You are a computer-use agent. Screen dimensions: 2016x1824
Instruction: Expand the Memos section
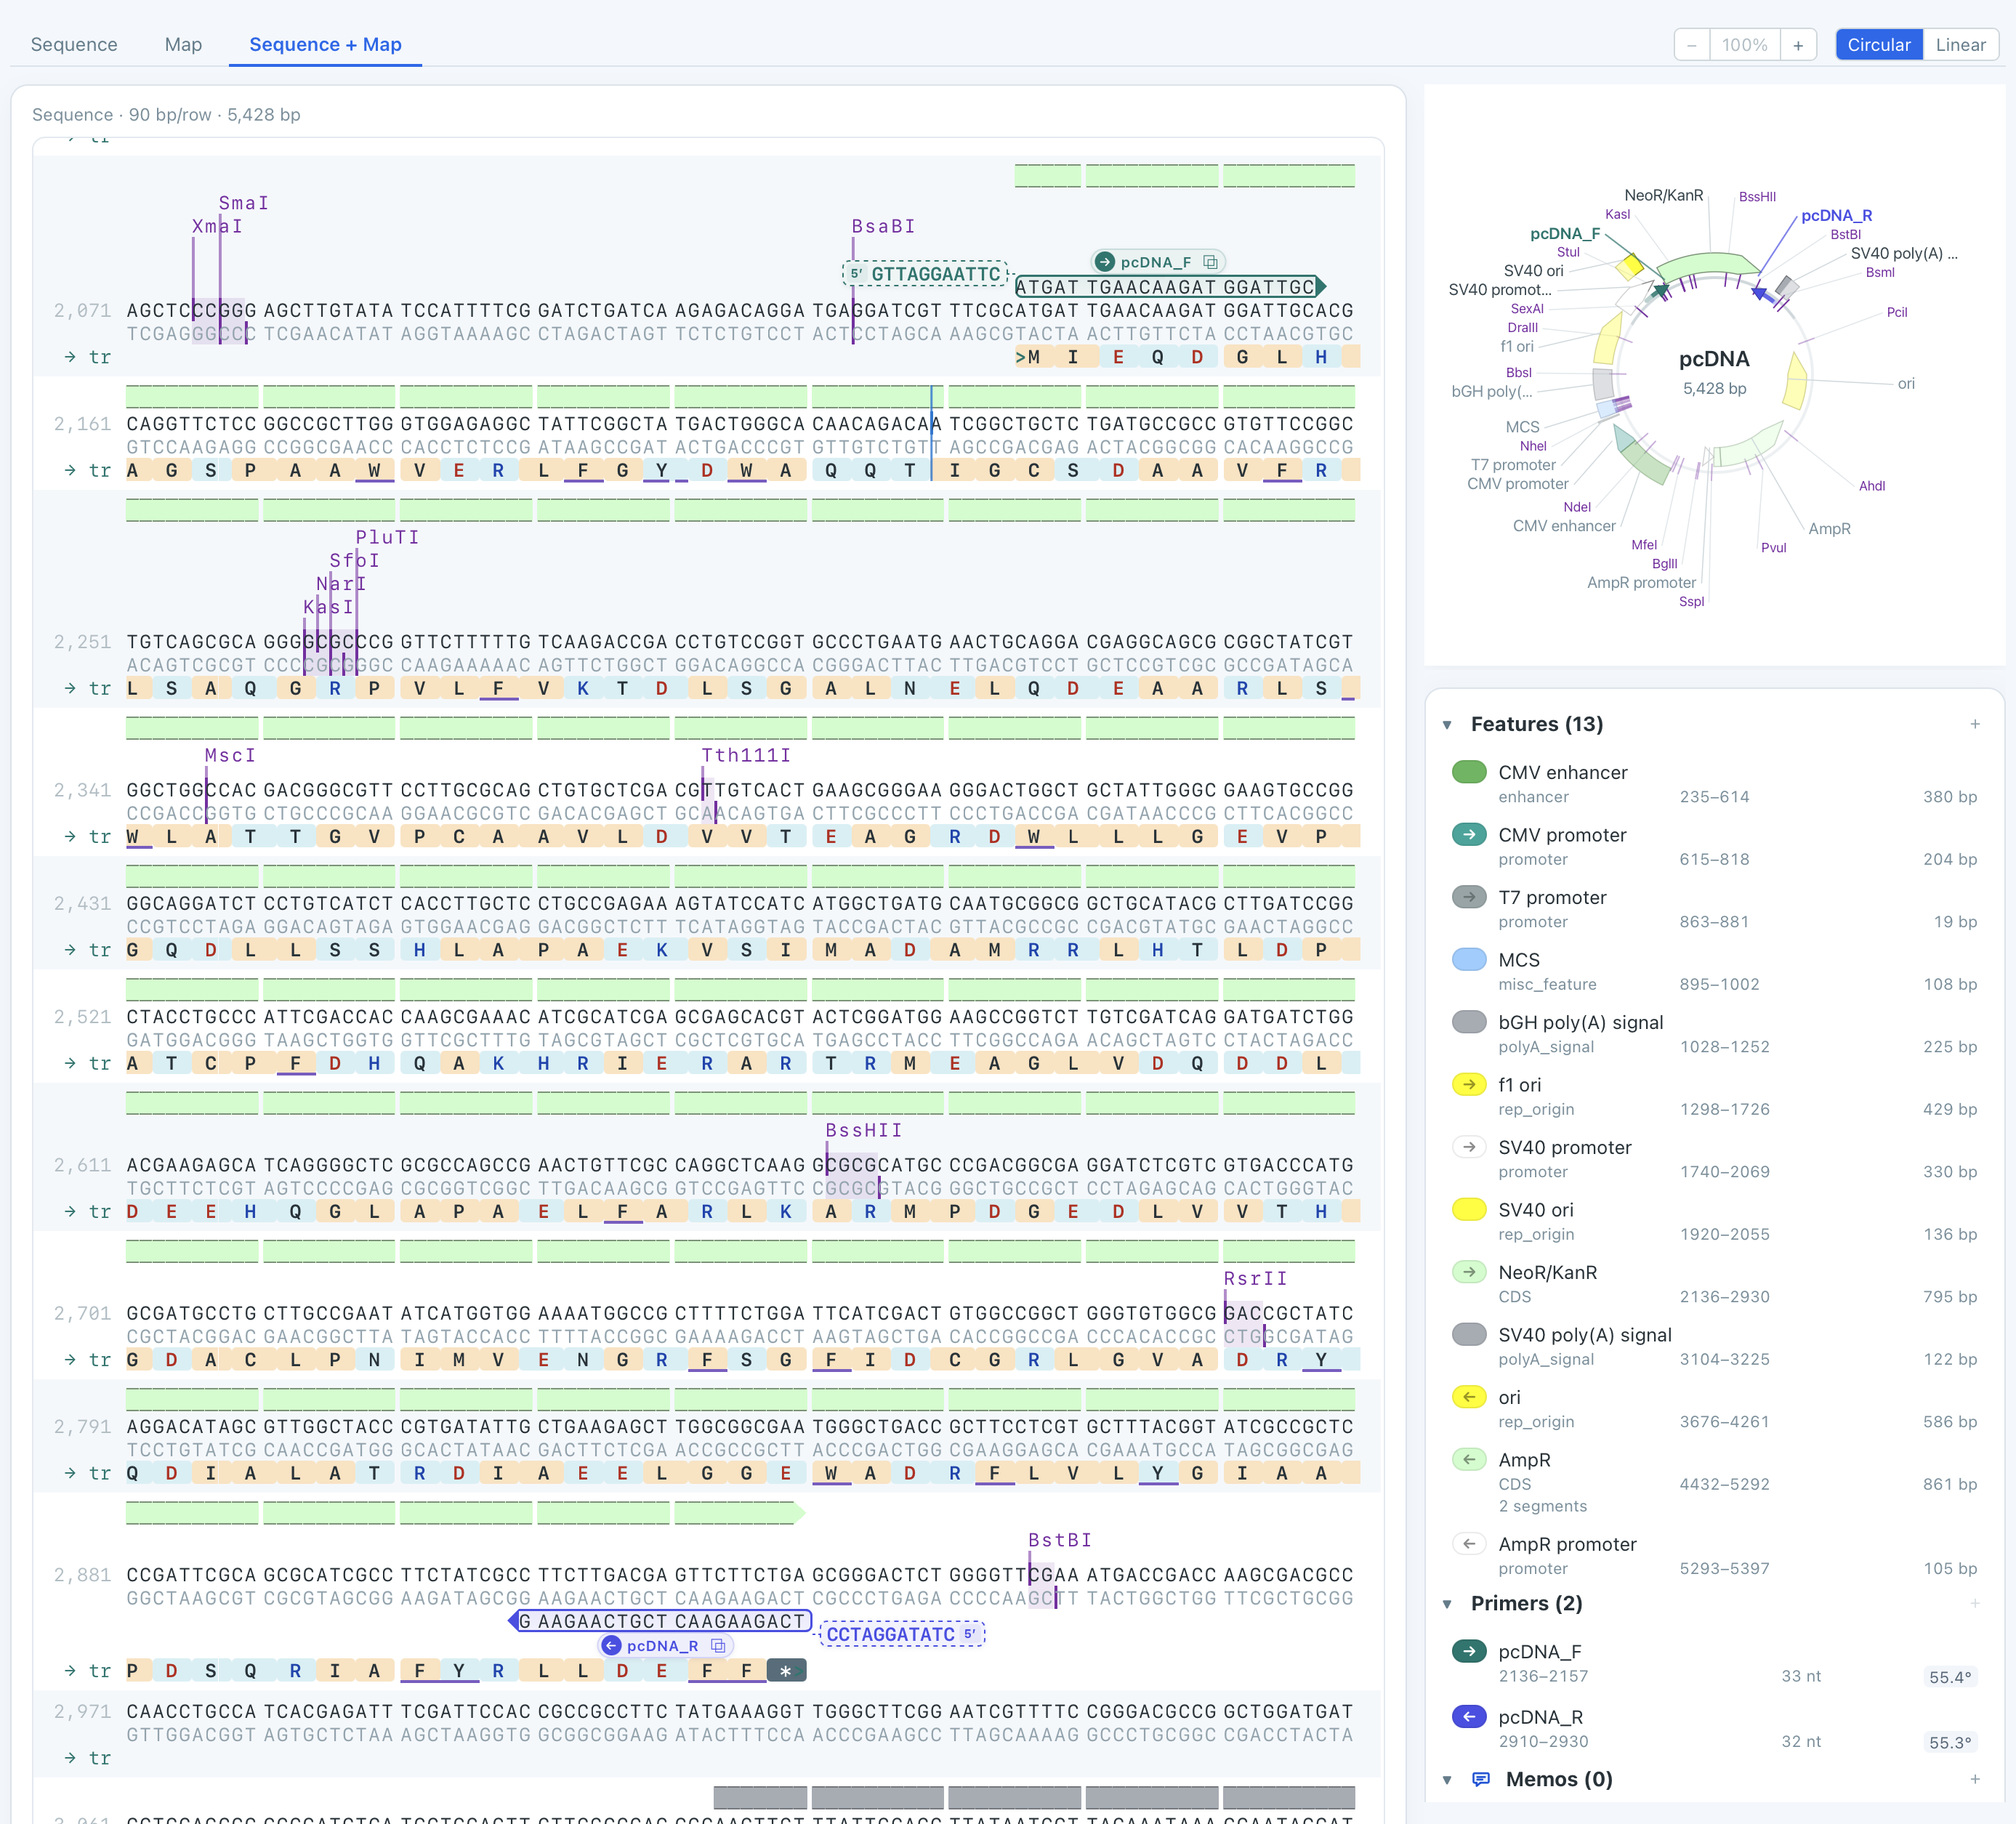pyautogui.click(x=1447, y=1780)
